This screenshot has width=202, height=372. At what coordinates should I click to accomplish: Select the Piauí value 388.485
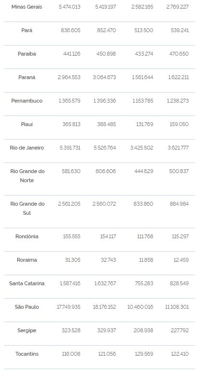pos(107,124)
